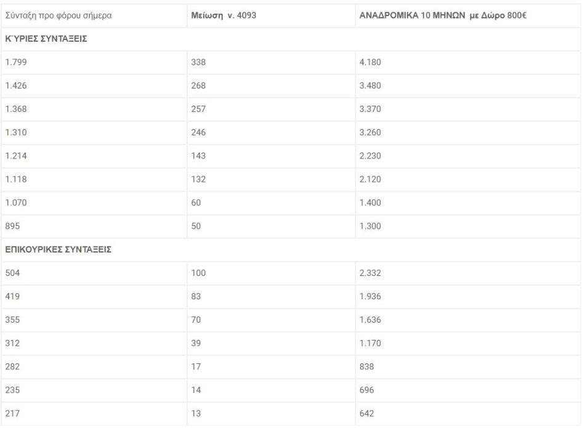585x429 pixels.
Task: Select the retroactive amount 4.180
Action: click(468, 62)
